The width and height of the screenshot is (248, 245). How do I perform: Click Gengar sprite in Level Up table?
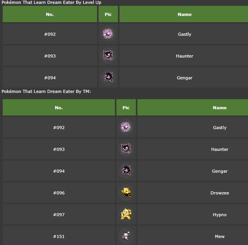pyautogui.click(x=108, y=77)
